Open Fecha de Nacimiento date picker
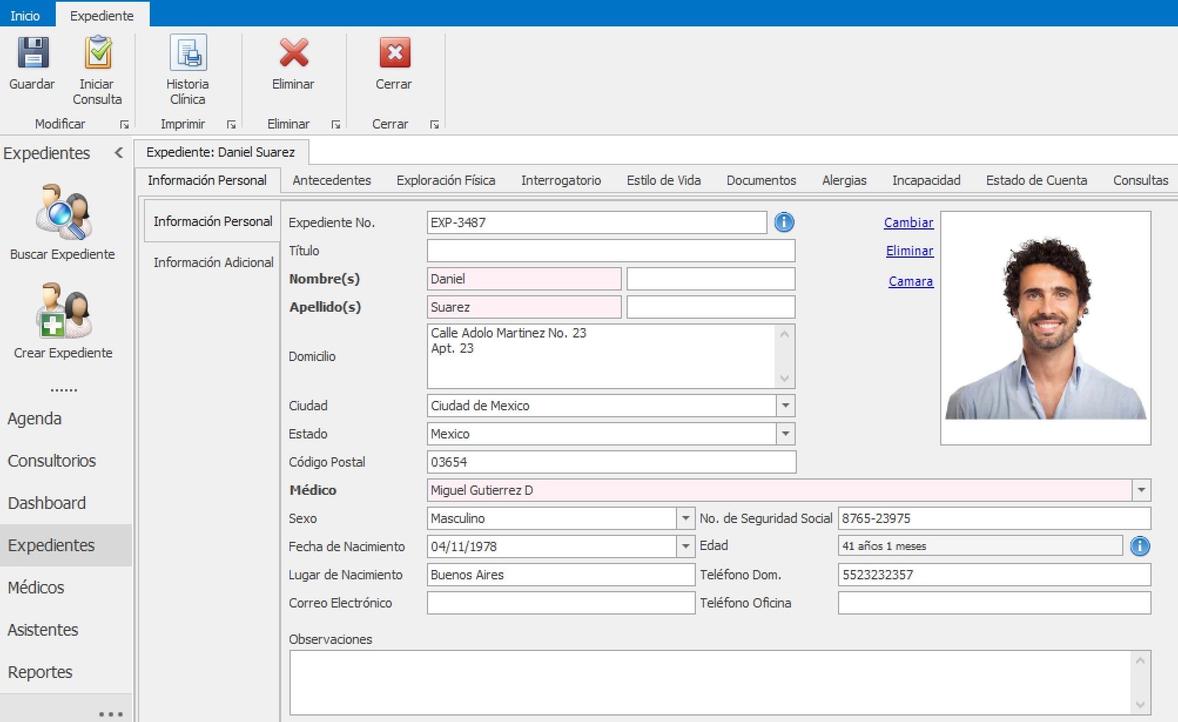 [685, 546]
